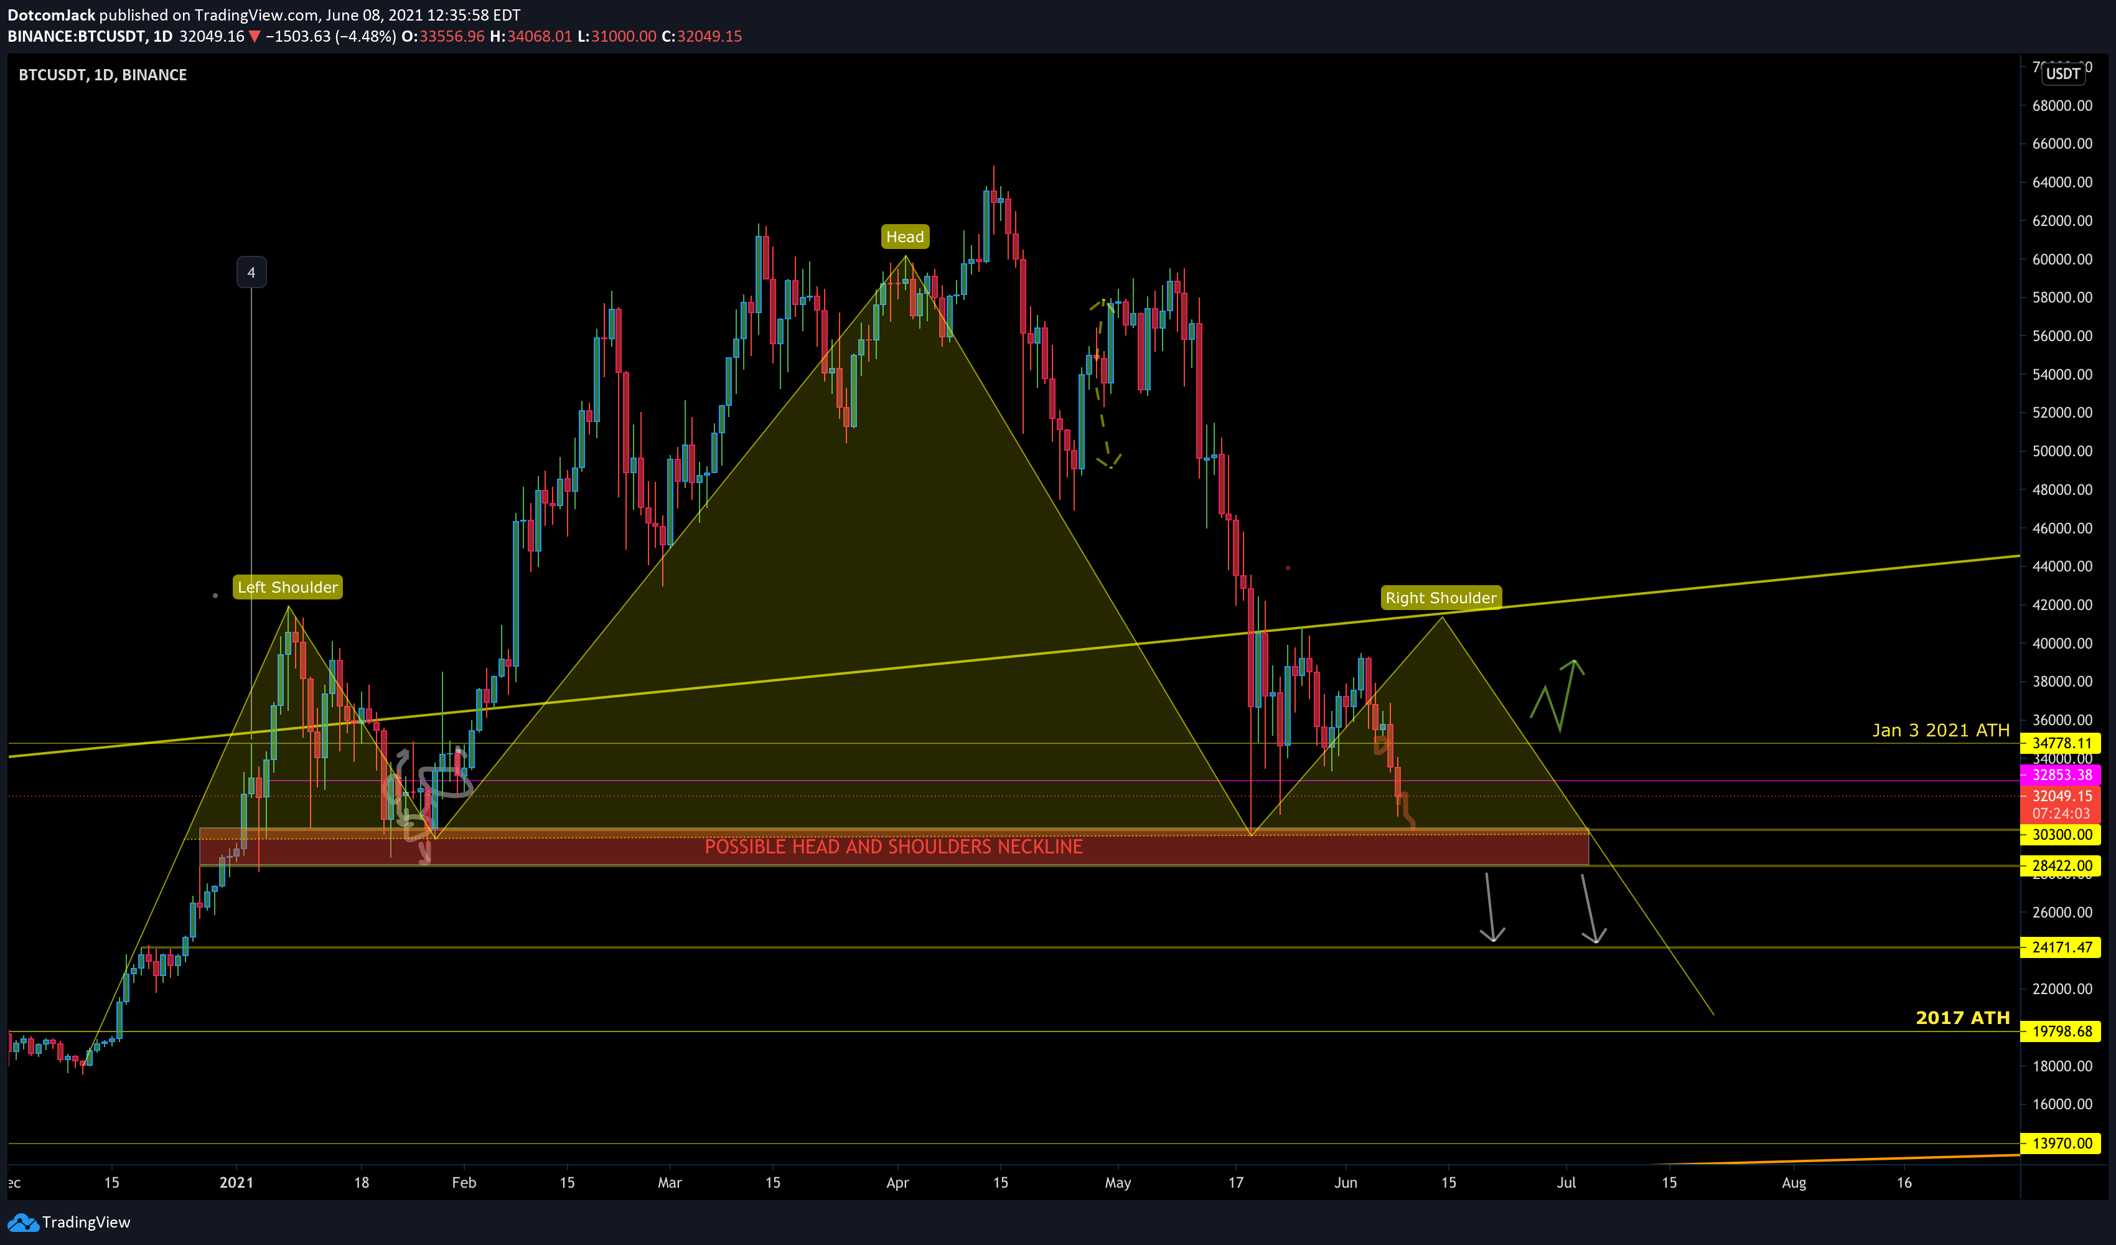This screenshot has height=1245, width=2116.
Task: Click the red current price 32049.15 tag
Action: (2061, 796)
